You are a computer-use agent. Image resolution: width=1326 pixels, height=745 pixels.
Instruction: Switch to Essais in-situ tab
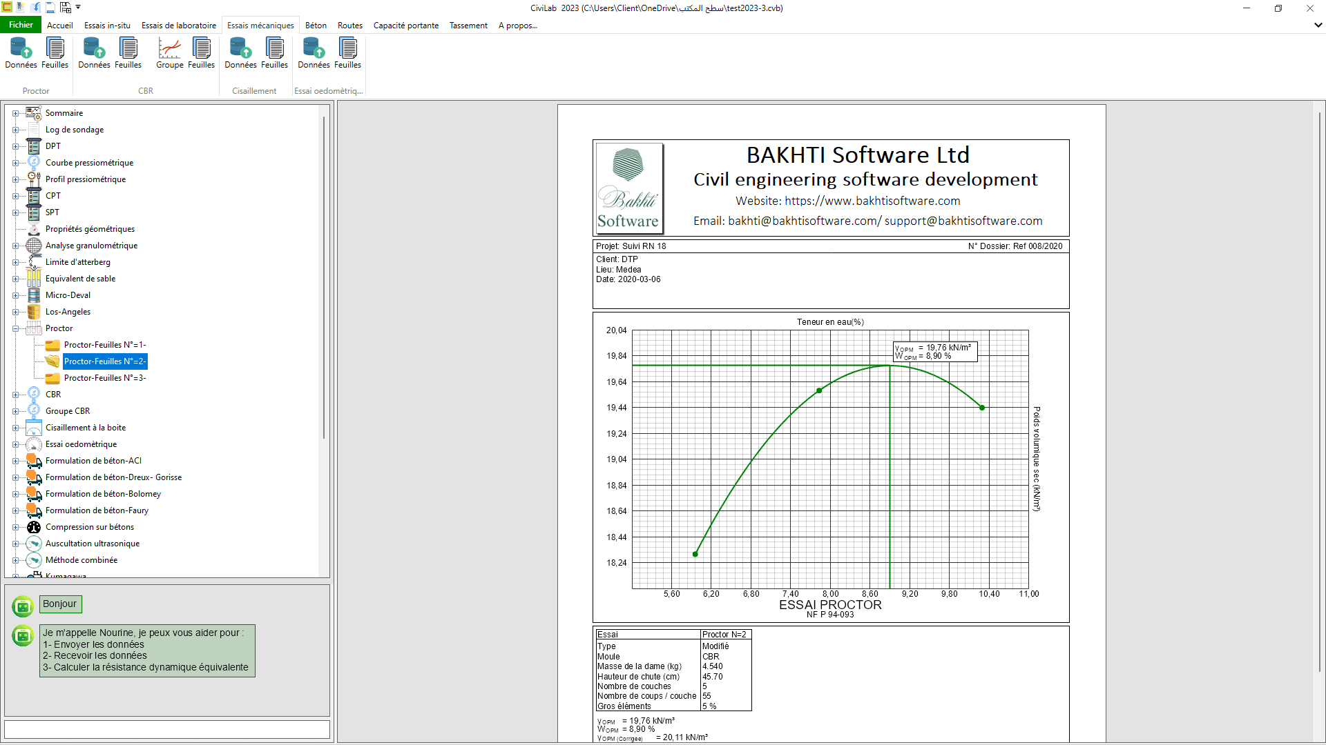107,25
